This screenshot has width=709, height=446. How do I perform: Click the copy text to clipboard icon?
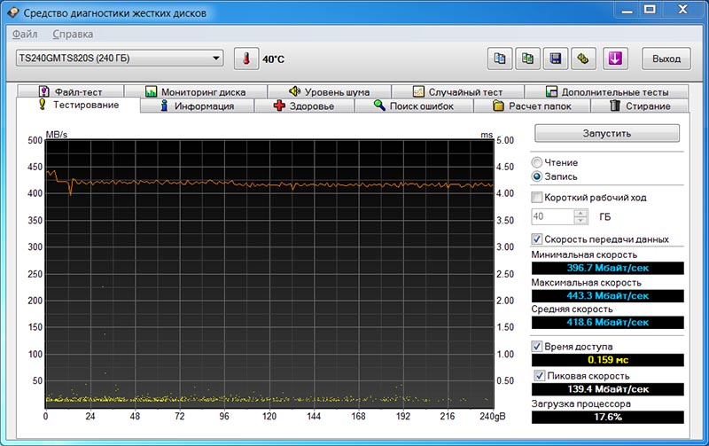tap(500, 59)
